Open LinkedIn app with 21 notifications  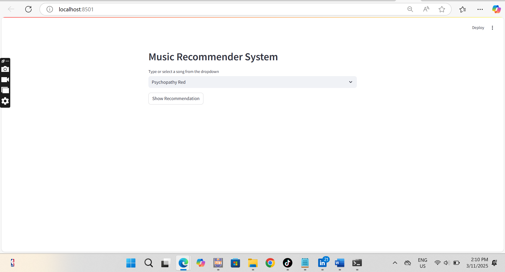point(323,262)
